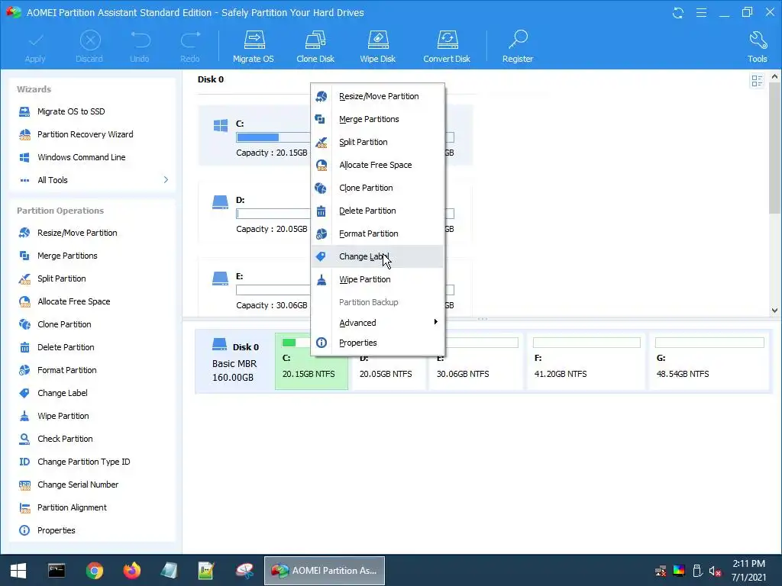
Task: Click the Apply toolbar button
Action: click(x=35, y=47)
